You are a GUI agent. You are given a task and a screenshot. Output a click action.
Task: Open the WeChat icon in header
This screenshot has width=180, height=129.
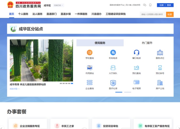145,5
